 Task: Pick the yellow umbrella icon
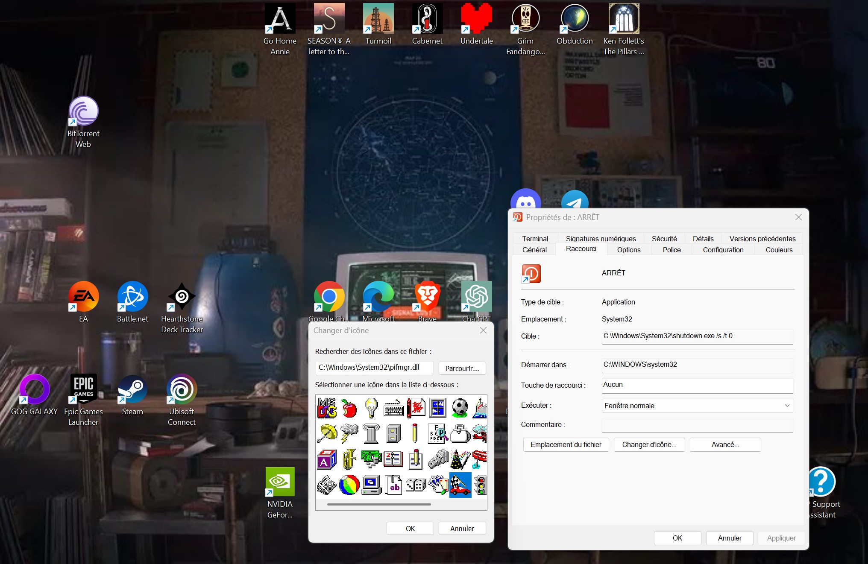click(x=327, y=433)
